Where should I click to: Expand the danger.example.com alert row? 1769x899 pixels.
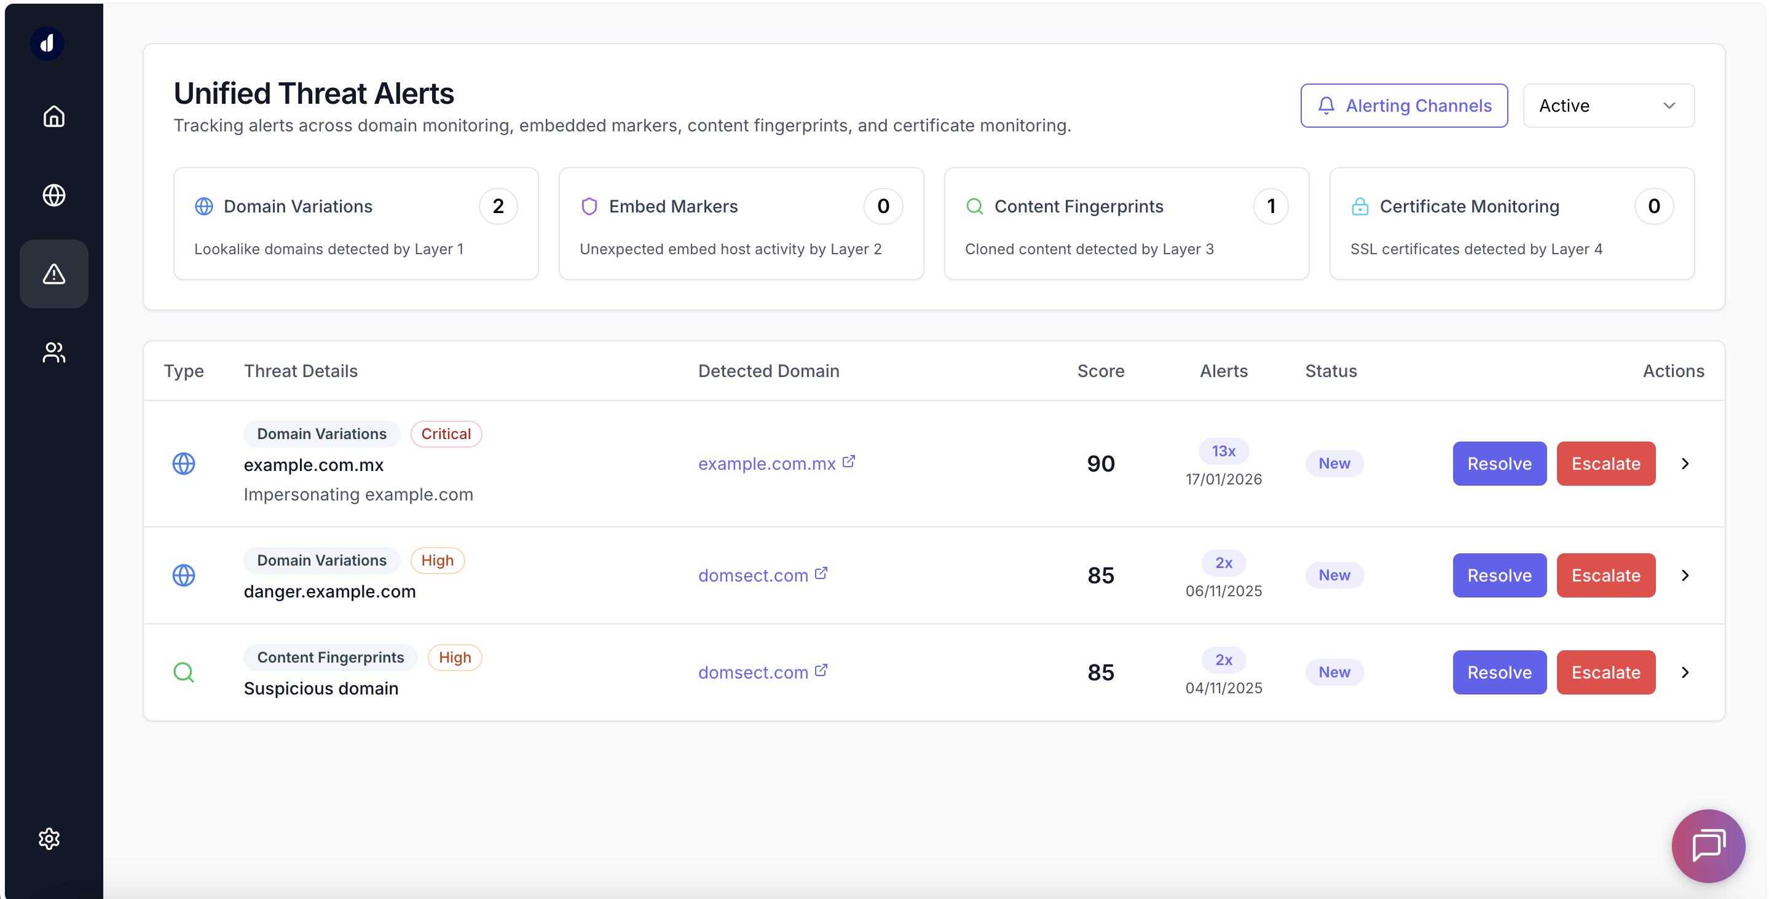(1686, 575)
